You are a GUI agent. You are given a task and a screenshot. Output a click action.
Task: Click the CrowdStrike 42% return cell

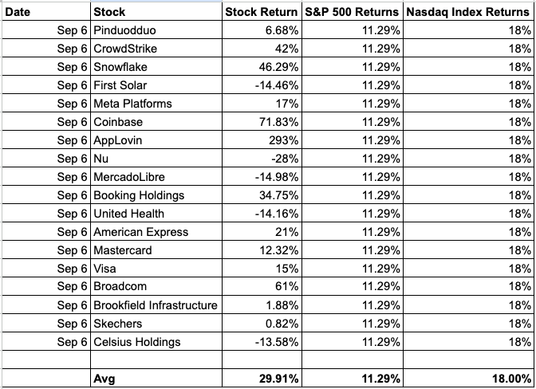coord(262,48)
